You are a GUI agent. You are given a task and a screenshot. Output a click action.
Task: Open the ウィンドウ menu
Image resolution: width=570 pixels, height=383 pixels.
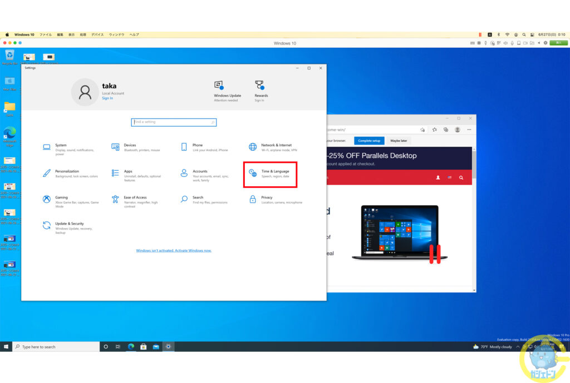pyautogui.click(x=116, y=34)
